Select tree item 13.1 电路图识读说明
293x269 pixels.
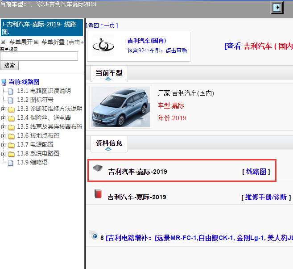[x=44, y=91]
